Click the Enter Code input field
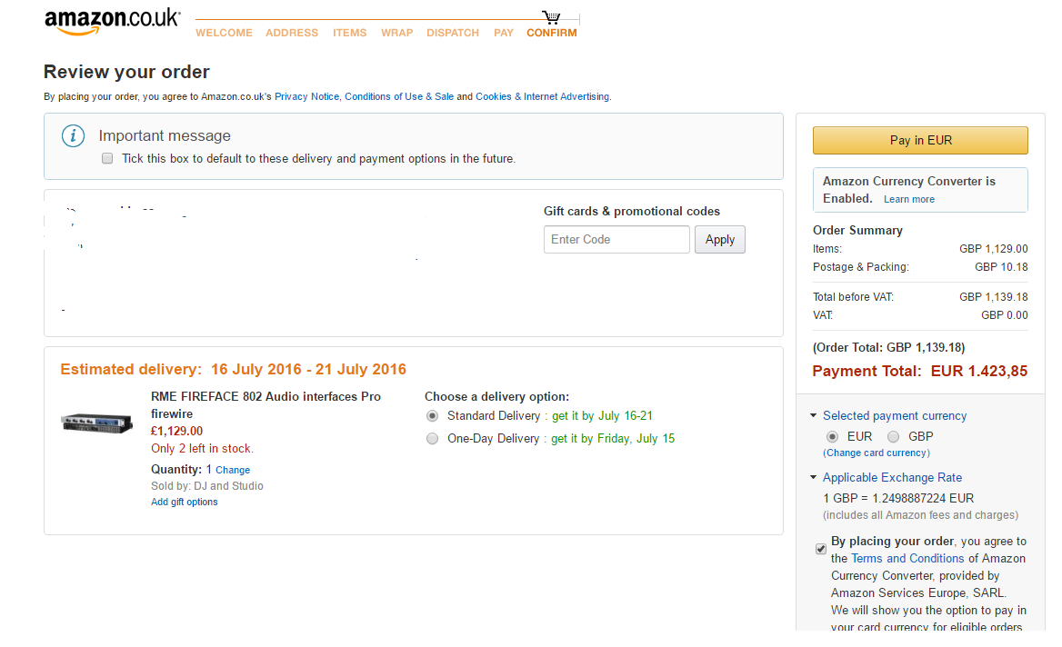The width and height of the screenshot is (1062, 647). pos(616,240)
